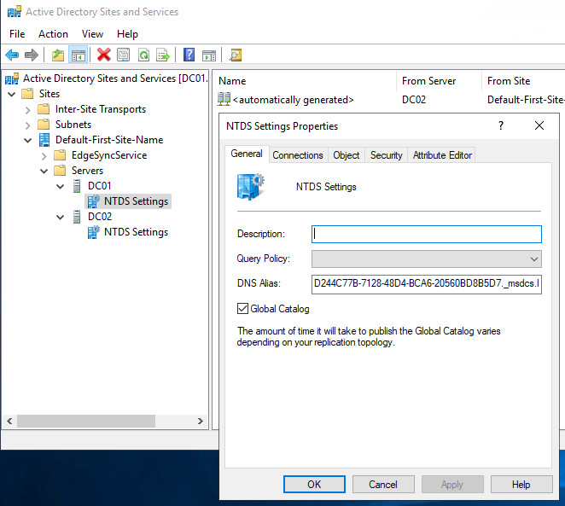Viewport: 565px width, 506px height.
Task: Toggle Show/Hide Console Tree icon
Action: pyautogui.click(x=79, y=55)
